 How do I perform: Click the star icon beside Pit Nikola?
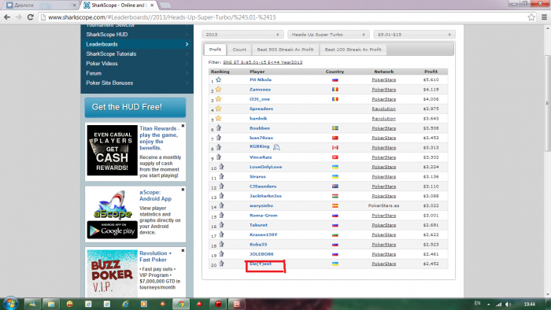pos(219,79)
